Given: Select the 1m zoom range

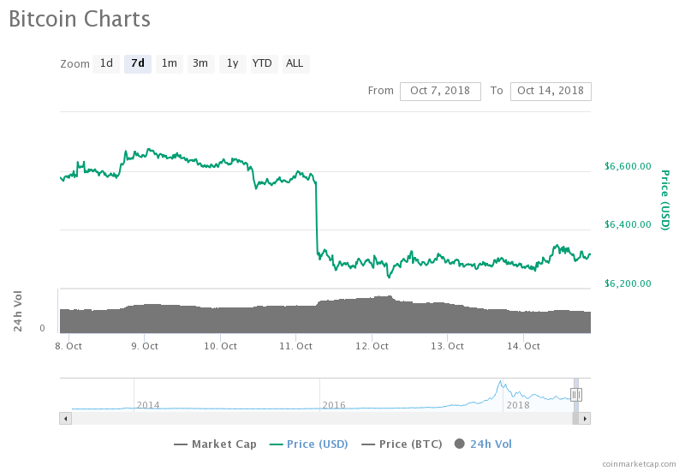Looking at the screenshot, I should pos(169,63).
